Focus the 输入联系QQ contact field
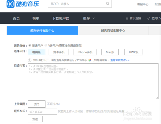161x124 pixels. click(43, 112)
